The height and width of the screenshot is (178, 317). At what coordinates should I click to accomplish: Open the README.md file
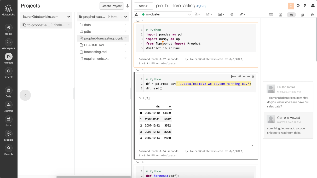pos(94,45)
